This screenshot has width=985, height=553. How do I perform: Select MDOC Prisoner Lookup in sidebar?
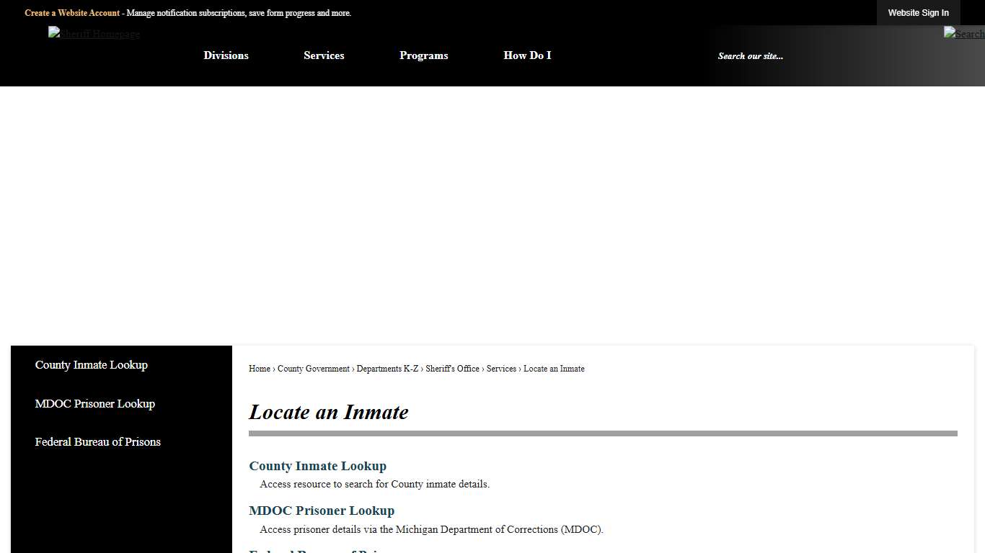(94, 404)
